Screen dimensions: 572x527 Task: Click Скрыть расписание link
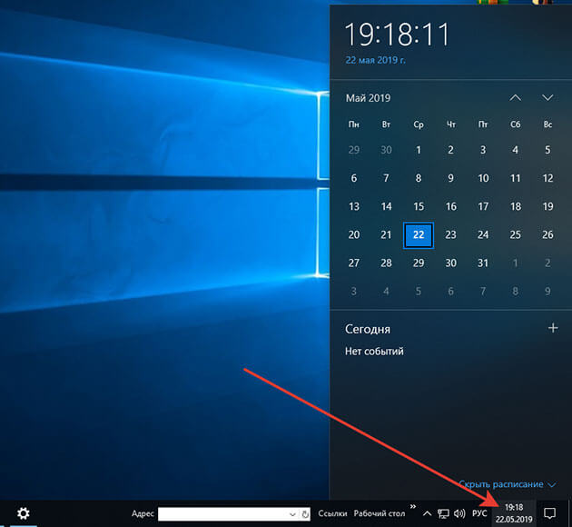pyautogui.click(x=508, y=484)
